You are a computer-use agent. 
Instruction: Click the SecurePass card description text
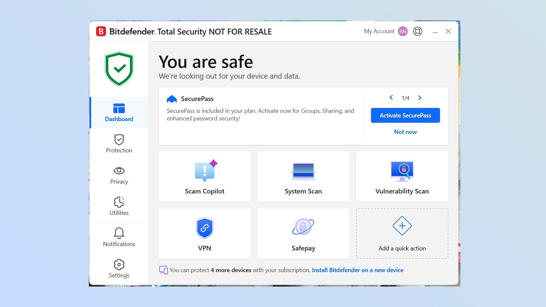tap(260, 115)
